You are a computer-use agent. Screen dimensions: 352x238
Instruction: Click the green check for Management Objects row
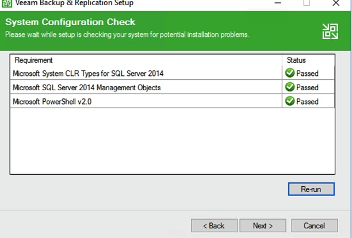[x=290, y=87]
